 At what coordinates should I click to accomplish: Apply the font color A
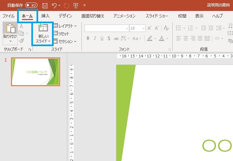[162, 38]
